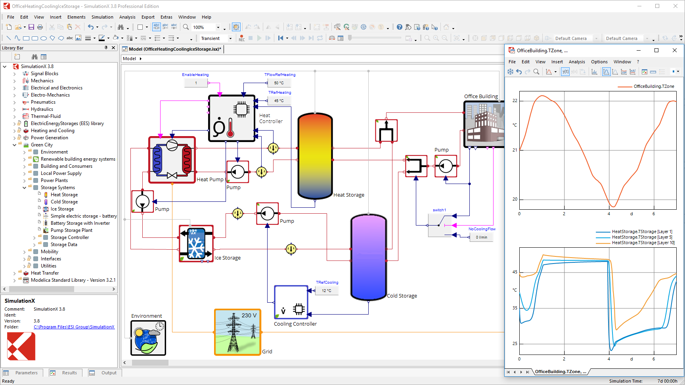
Task: Select the Undo icon in the main toolbar
Action: (91, 27)
